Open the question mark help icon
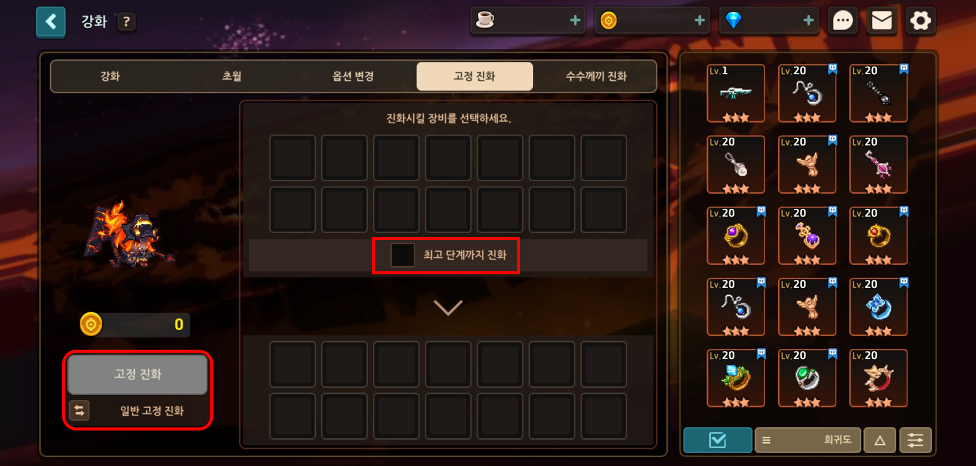This screenshot has width=976, height=466. click(x=126, y=22)
